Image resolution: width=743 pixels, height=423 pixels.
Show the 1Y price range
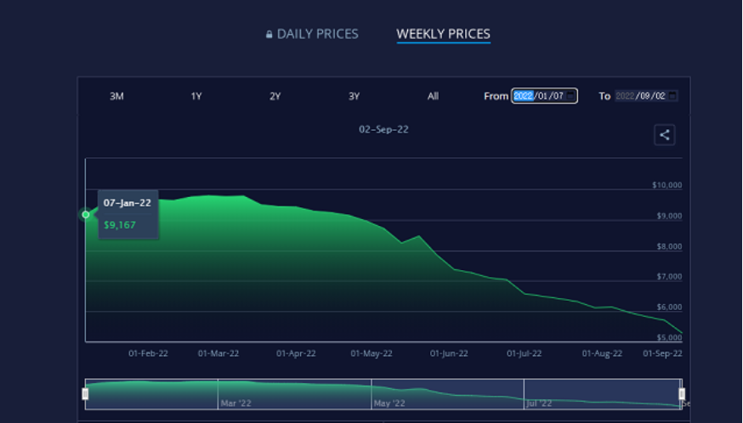(x=196, y=96)
